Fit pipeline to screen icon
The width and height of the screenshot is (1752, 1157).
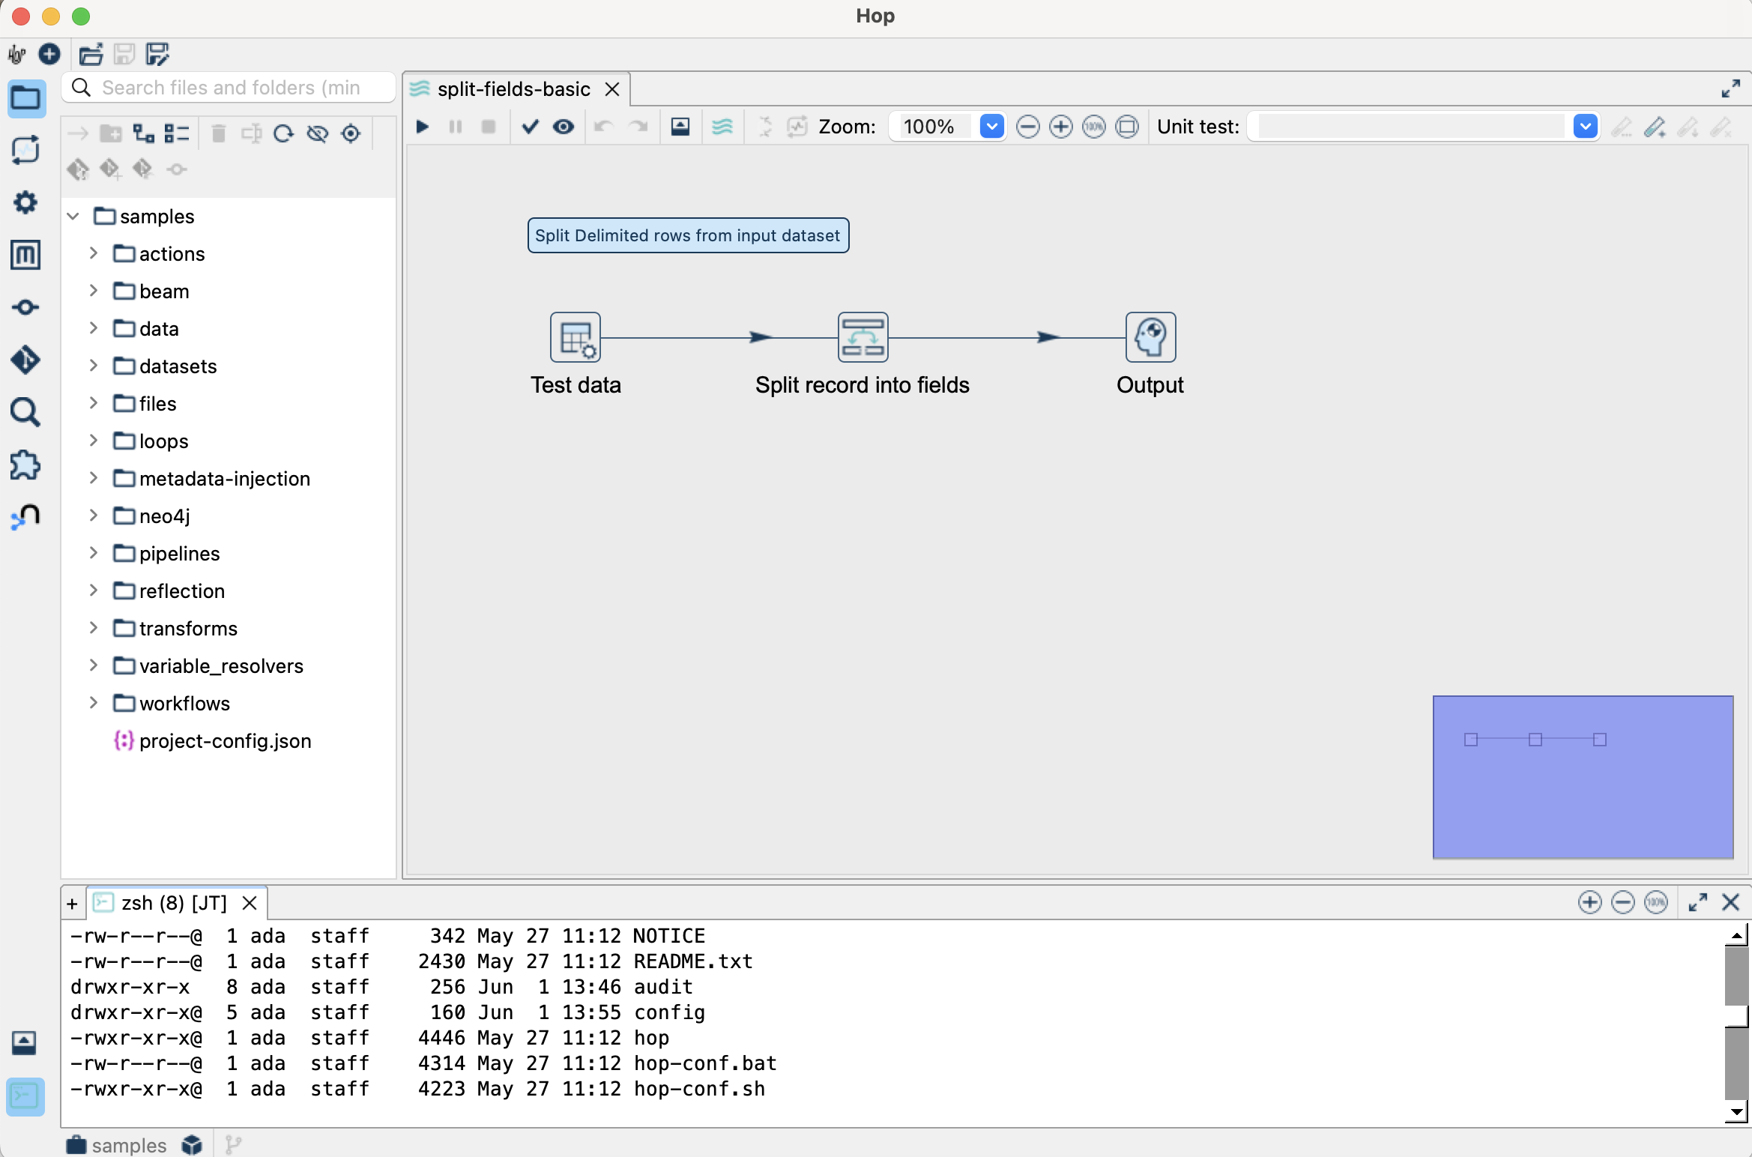click(1127, 127)
